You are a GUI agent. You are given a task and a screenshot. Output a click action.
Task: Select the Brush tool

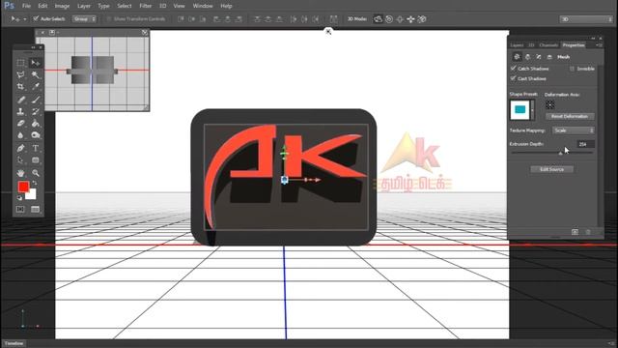coord(36,100)
